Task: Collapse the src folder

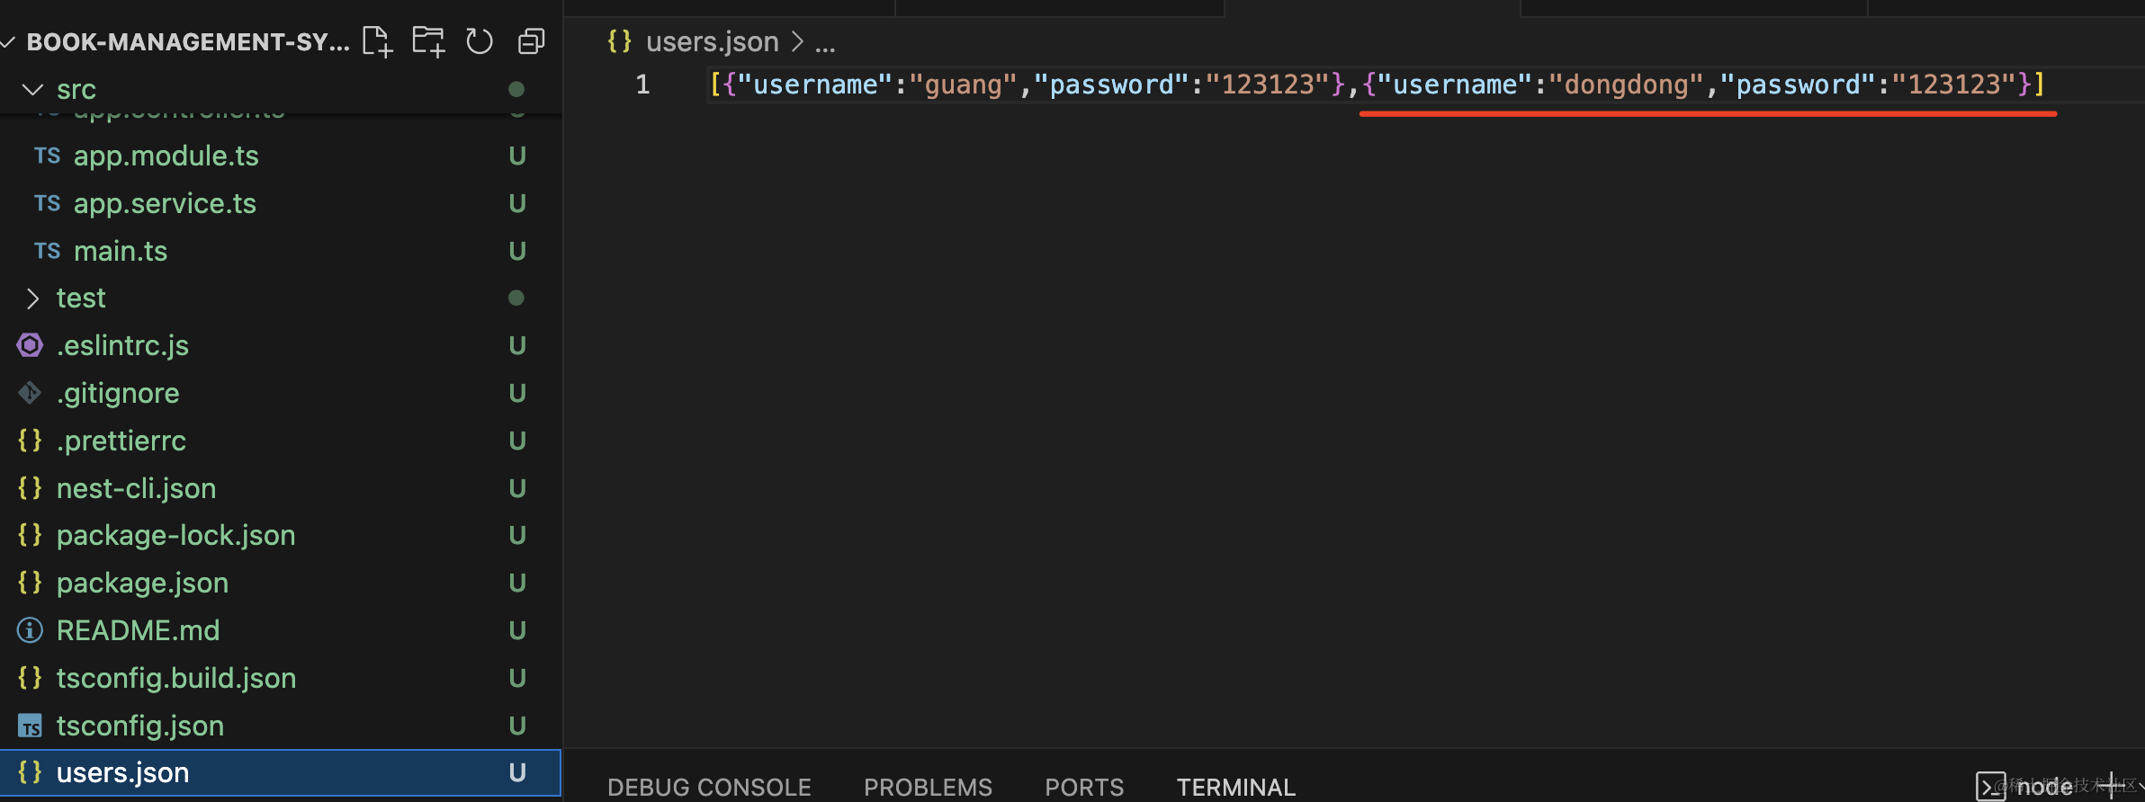Action: tap(32, 89)
